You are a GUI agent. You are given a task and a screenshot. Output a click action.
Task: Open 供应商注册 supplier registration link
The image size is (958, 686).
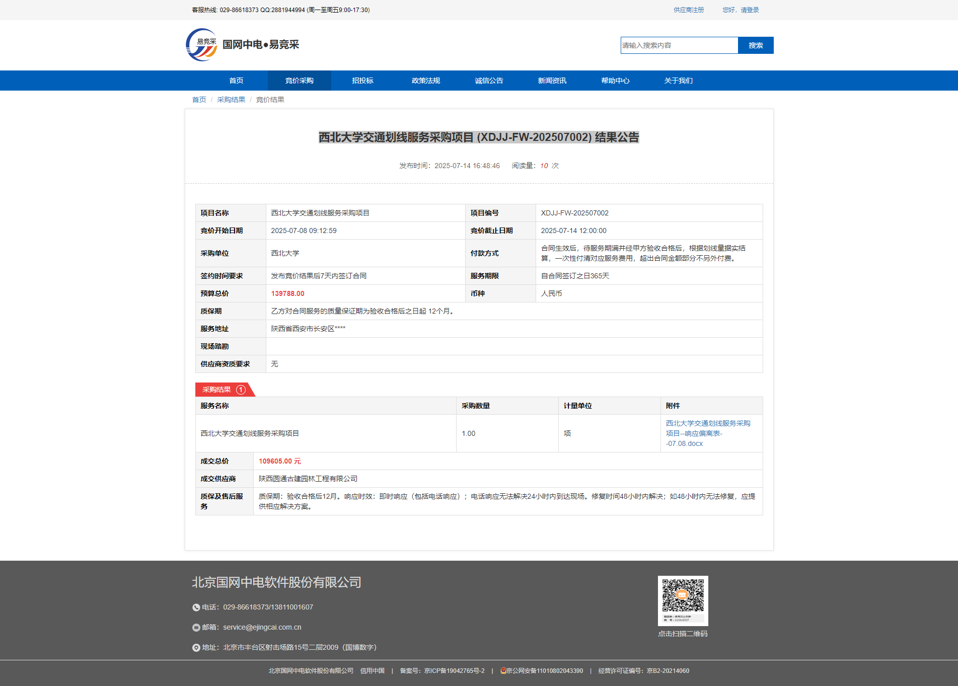tap(689, 10)
